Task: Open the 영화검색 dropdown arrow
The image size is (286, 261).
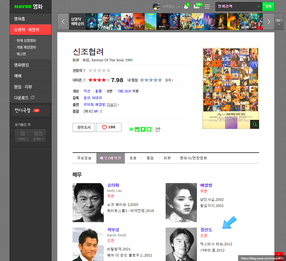Action: click(258, 7)
